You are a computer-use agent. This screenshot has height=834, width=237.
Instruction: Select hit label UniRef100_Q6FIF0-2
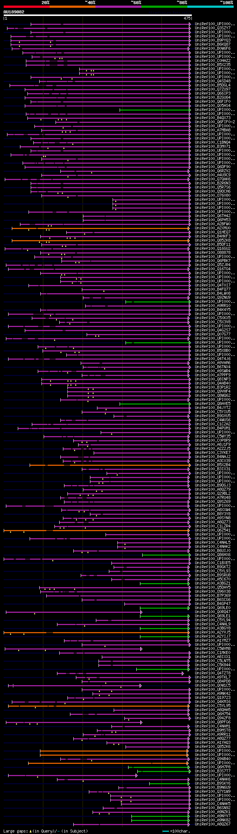[x=215, y=122]
